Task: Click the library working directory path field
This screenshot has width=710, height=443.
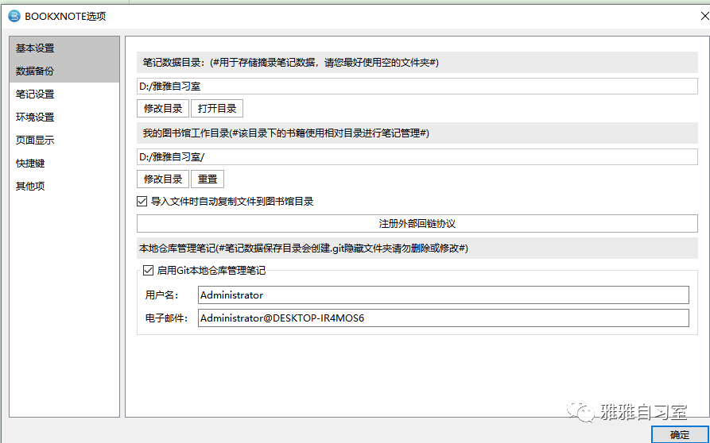Action: [x=417, y=157]
